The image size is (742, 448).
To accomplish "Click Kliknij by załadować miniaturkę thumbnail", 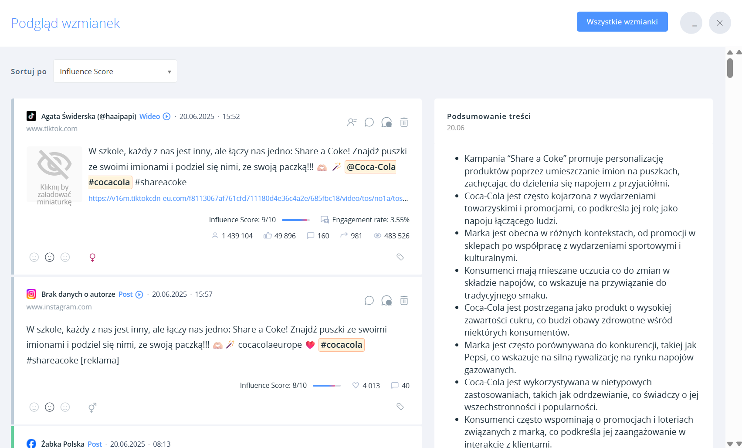I will pos(54,174).
